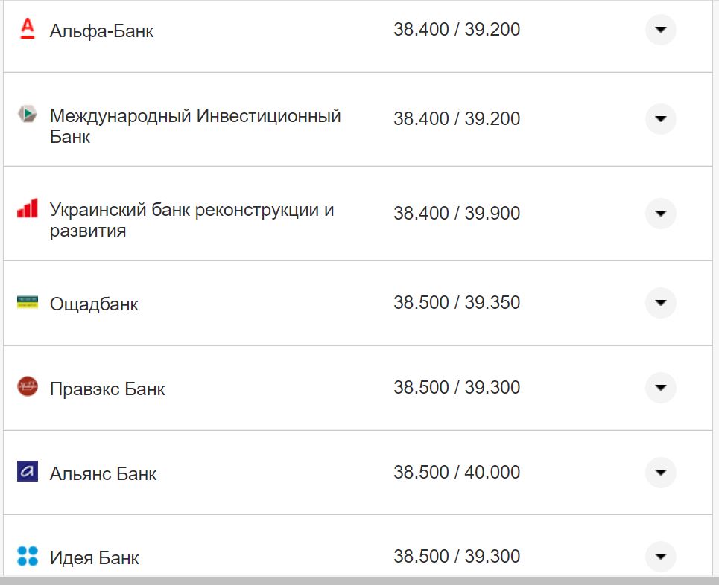Open the dropdown for Украинский банк реконструкции и развития
The image size is (719, 585).
click(x=660, y=213)
